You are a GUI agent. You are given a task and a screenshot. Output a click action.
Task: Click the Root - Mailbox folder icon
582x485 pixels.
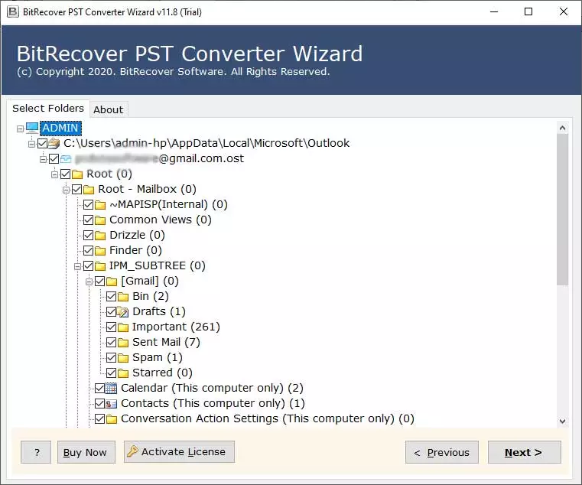(89, 190)
